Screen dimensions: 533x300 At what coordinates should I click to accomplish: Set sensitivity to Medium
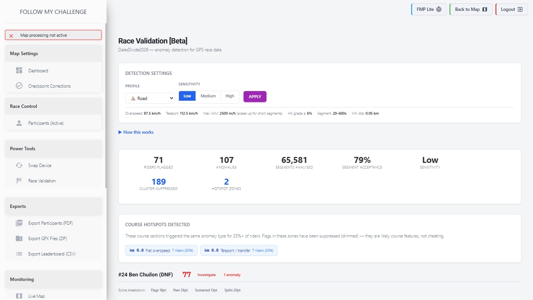click(208, 96)
